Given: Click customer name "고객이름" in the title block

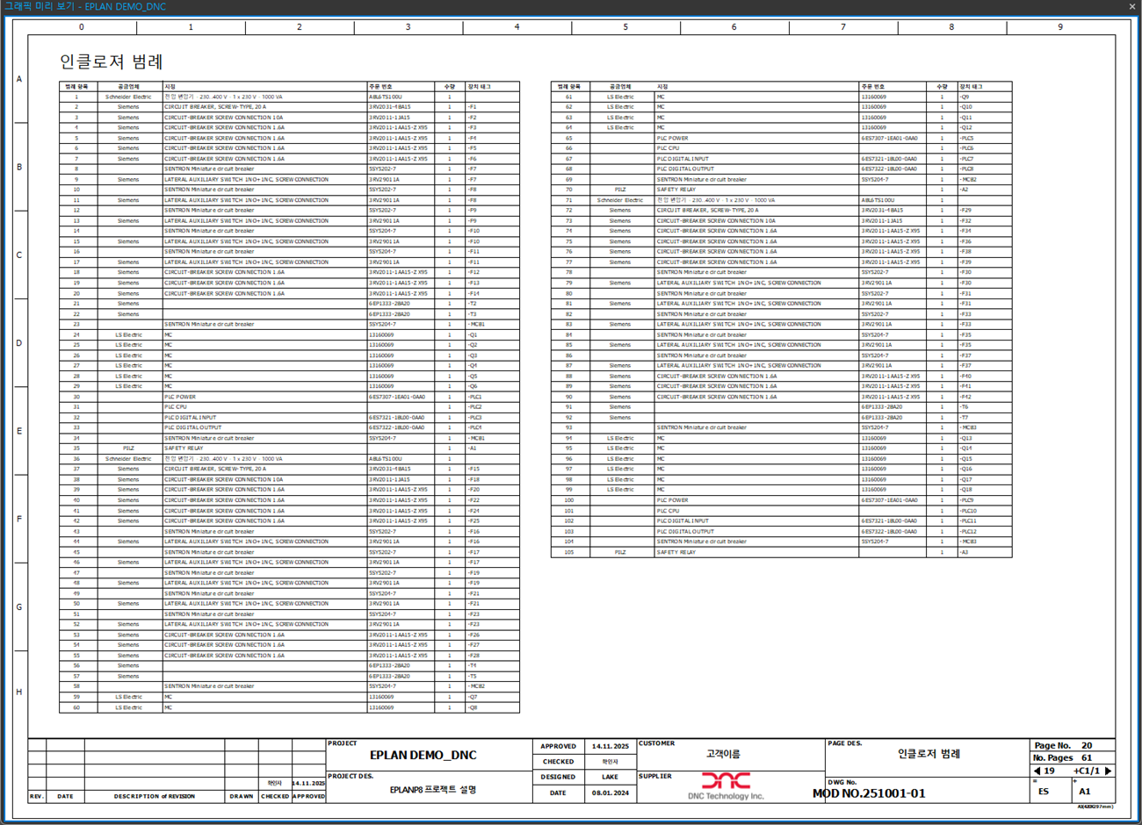Looking at the screenshot, I should click(724, 754).
